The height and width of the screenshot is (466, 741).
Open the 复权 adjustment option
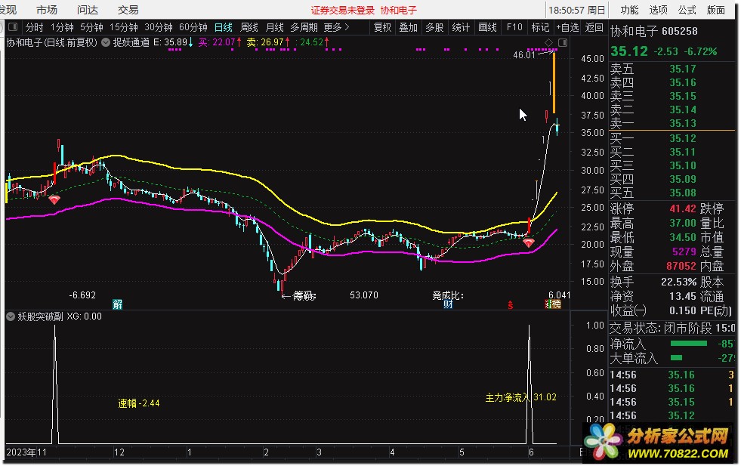coord(382,27)
